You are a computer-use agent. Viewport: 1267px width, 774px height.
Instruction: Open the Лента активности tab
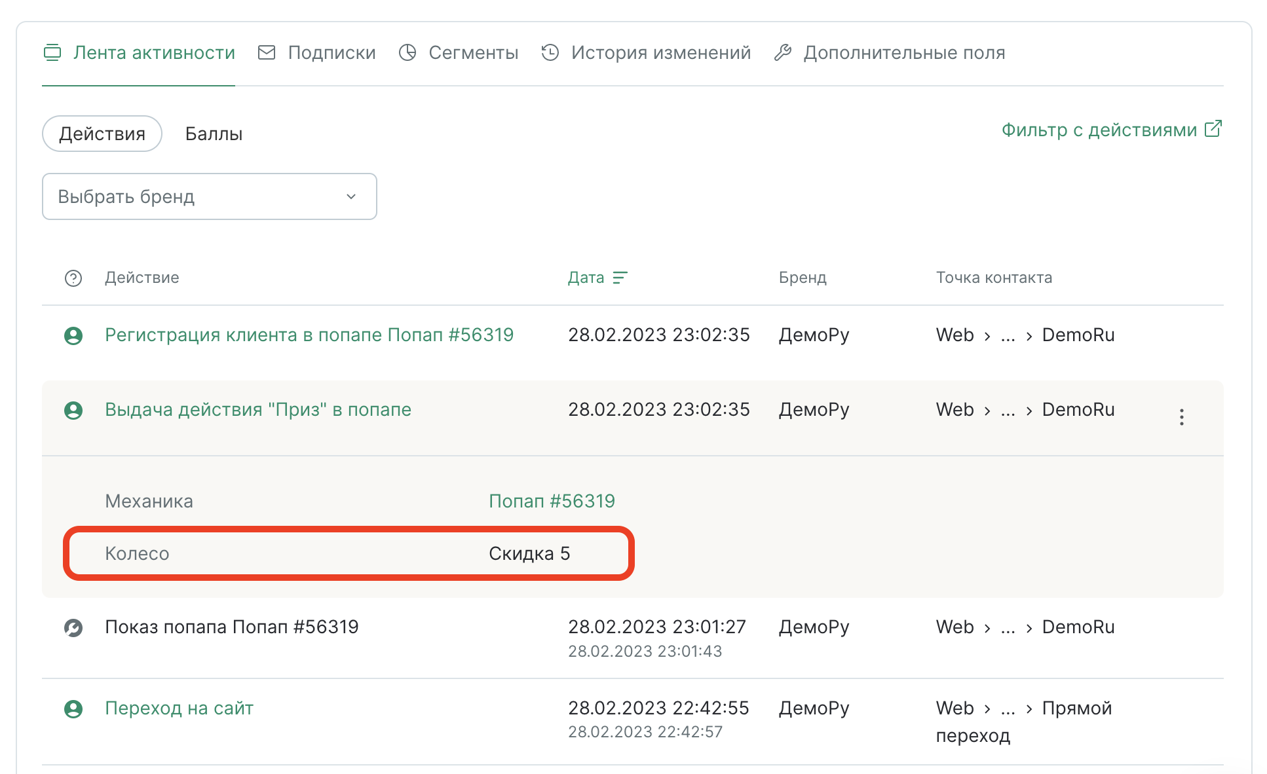[x=139, y=52]
